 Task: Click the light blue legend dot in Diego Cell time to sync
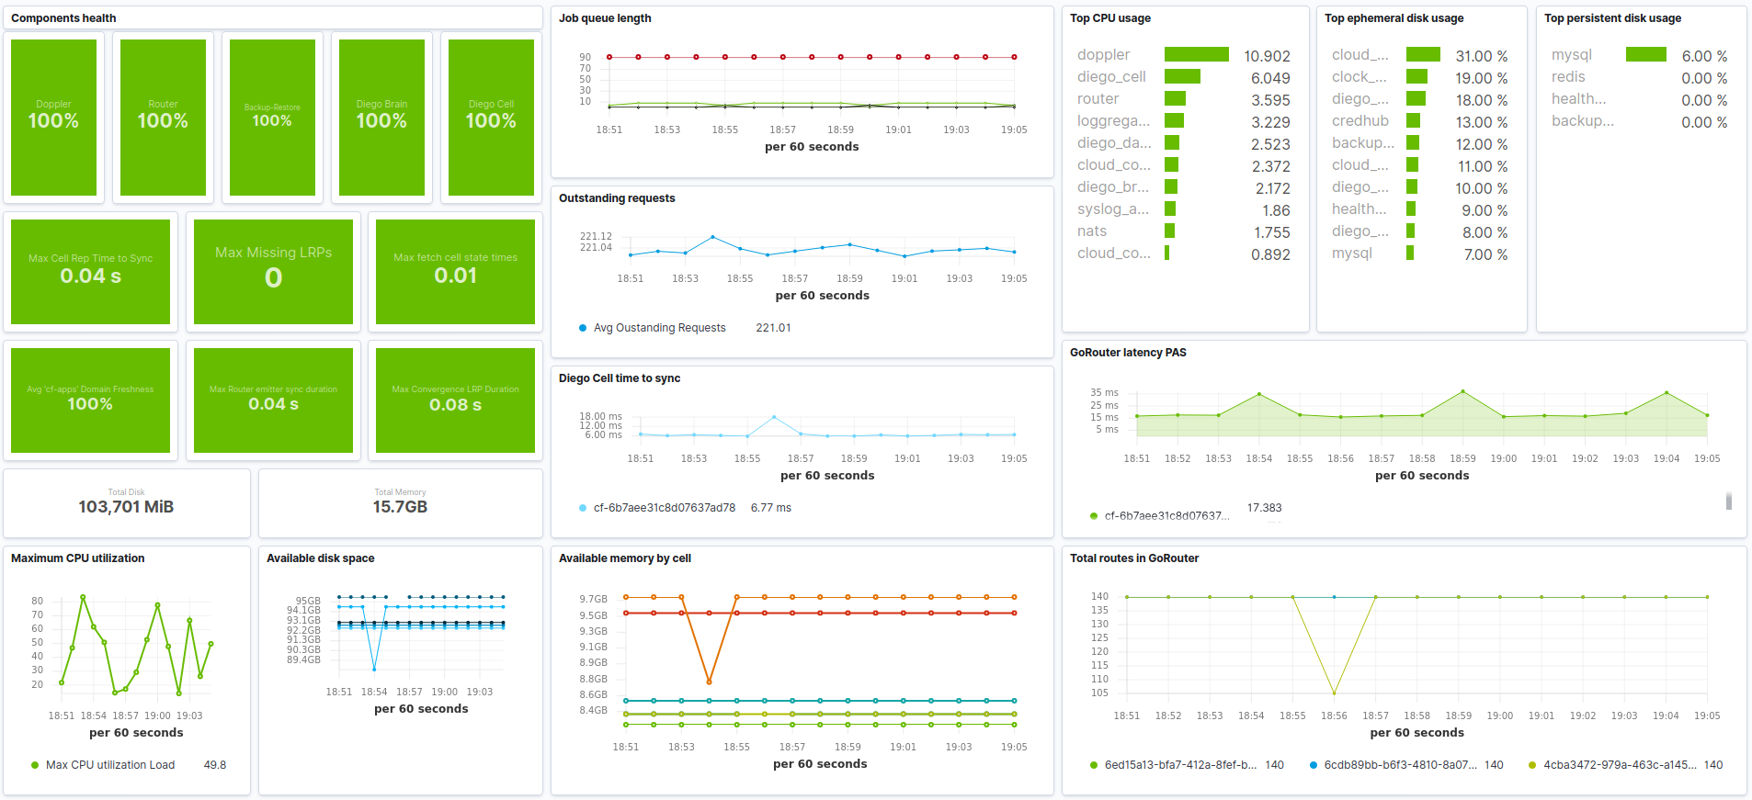tap(583, 508)
